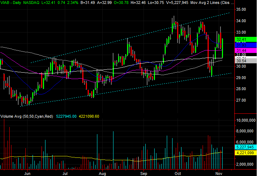This screenshot has height=176, width=257.
Task: Click the high value Hi=32.46
Action: (x=138, y=3)
